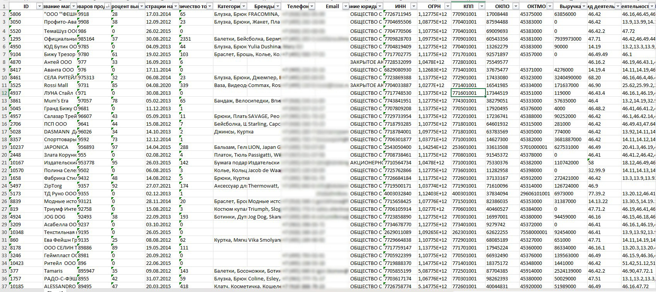The image size is (656, 292).
Task: Open the sorted 'товаров прод' filter dropdown
Action: (107, 6)
